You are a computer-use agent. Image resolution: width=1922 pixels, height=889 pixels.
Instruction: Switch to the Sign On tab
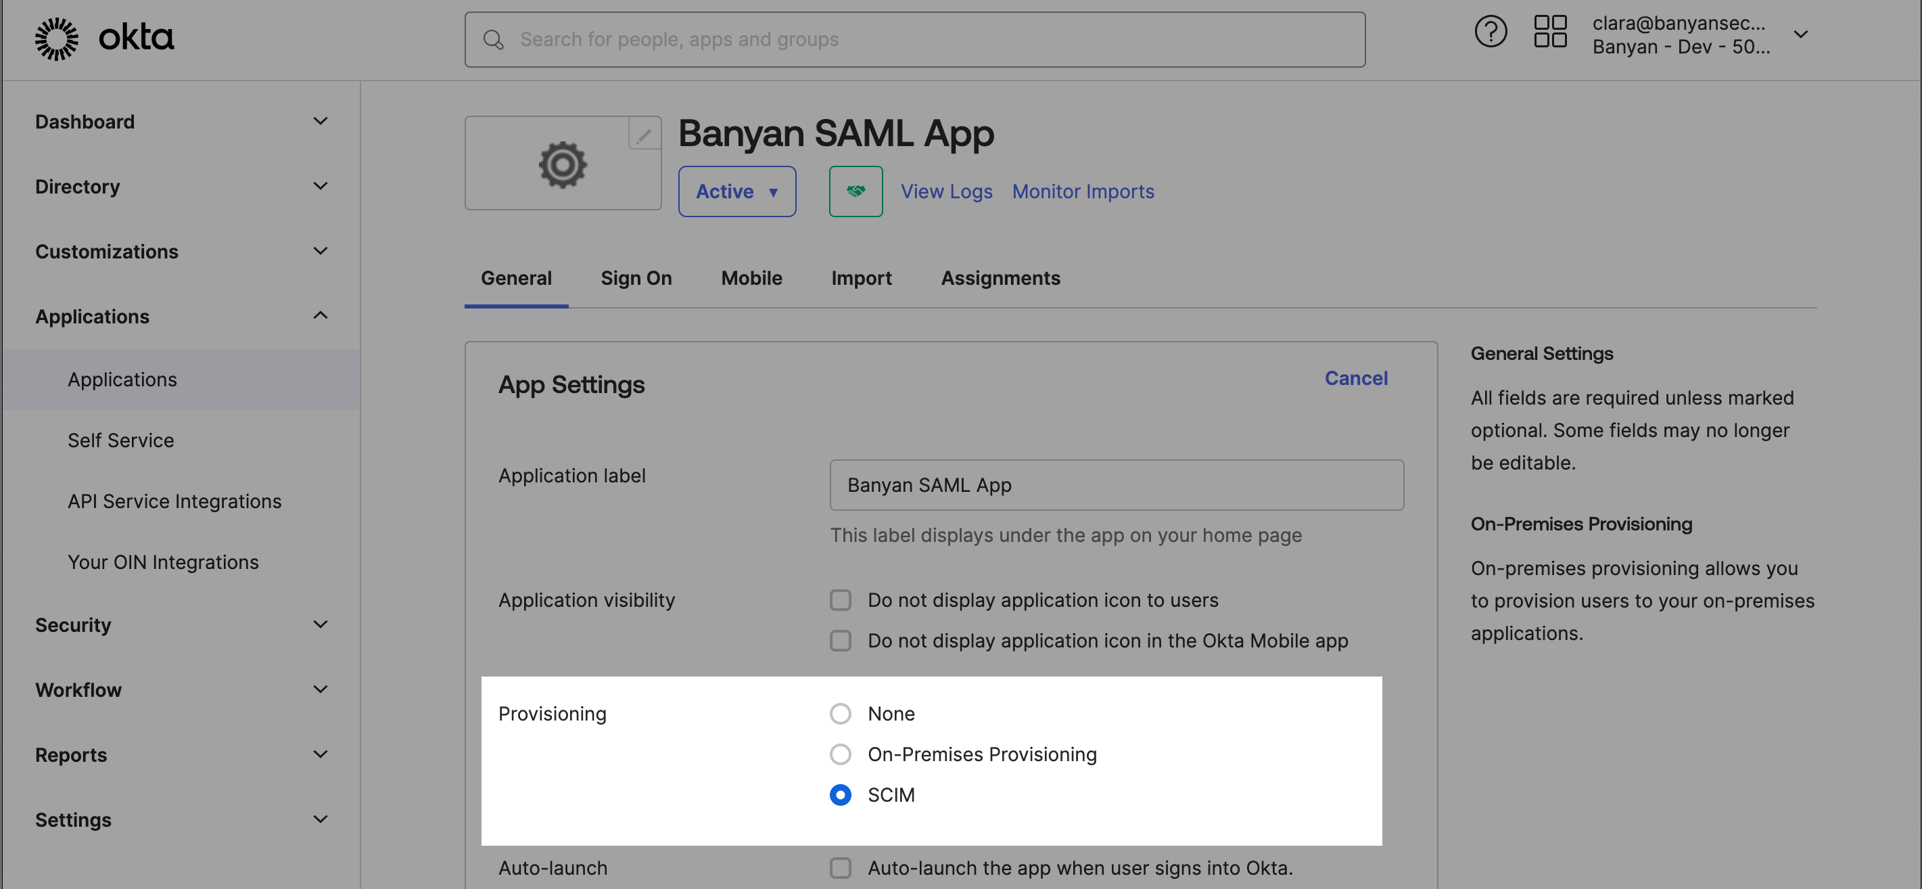coord(636,277)
